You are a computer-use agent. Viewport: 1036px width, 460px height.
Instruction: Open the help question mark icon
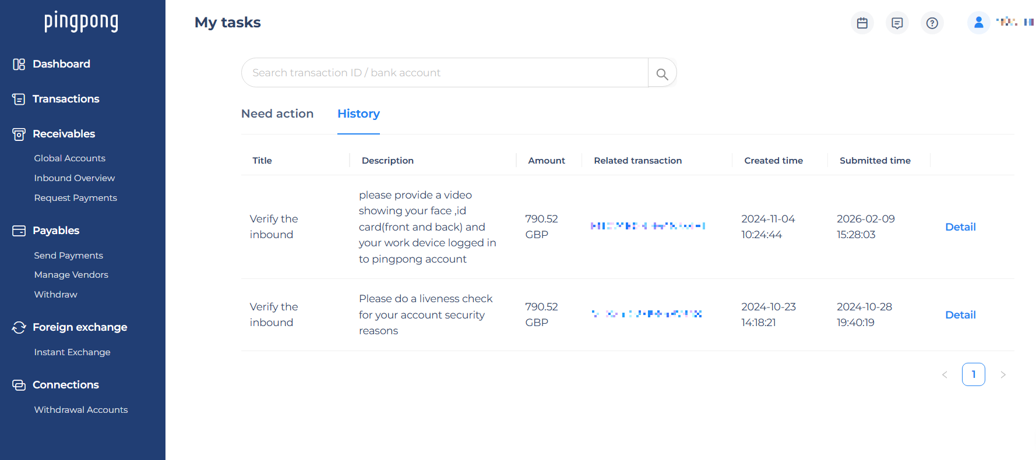pyautogui.click(x=932, y=23)
